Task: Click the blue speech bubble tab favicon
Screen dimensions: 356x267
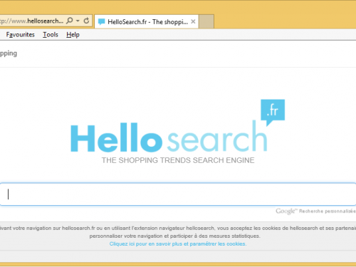Action: pyautogui.click(x=102, y=22)
